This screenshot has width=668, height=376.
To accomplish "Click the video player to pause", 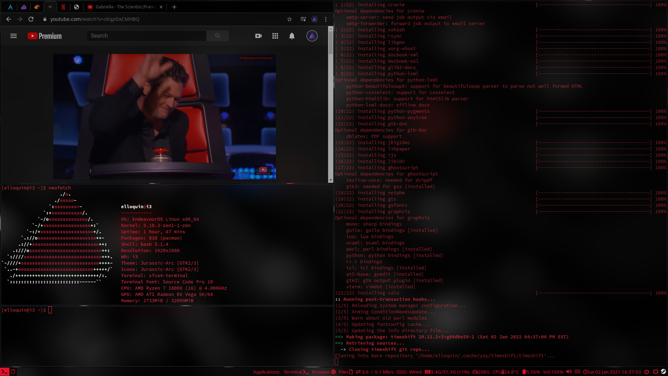I will click(165, 116).
